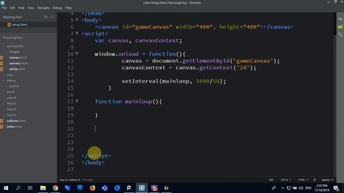Collapse the canvas2019 folder
This screenshot has width=344, height=193.
pos(4,46)
